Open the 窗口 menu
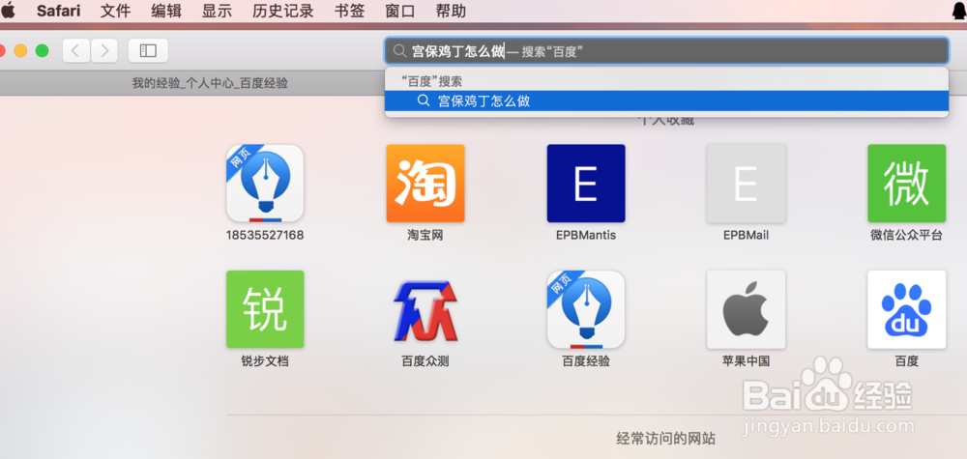Image resolution: width=967 pixels, height=459 pixels. point(399,11)
